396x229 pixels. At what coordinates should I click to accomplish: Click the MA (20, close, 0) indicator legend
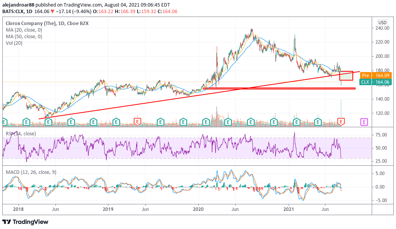click(24, 30)
